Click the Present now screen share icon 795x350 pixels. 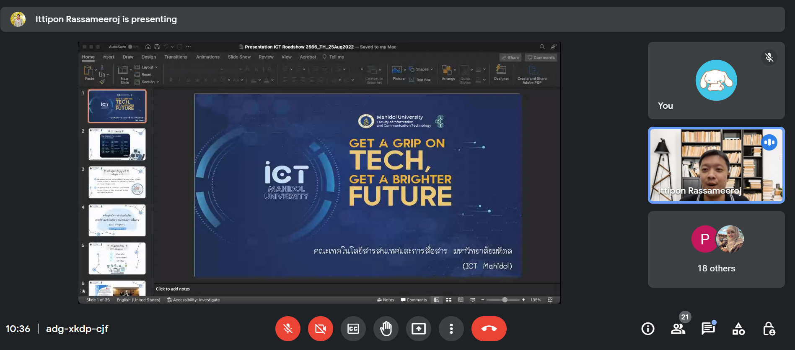click(418, 329)
